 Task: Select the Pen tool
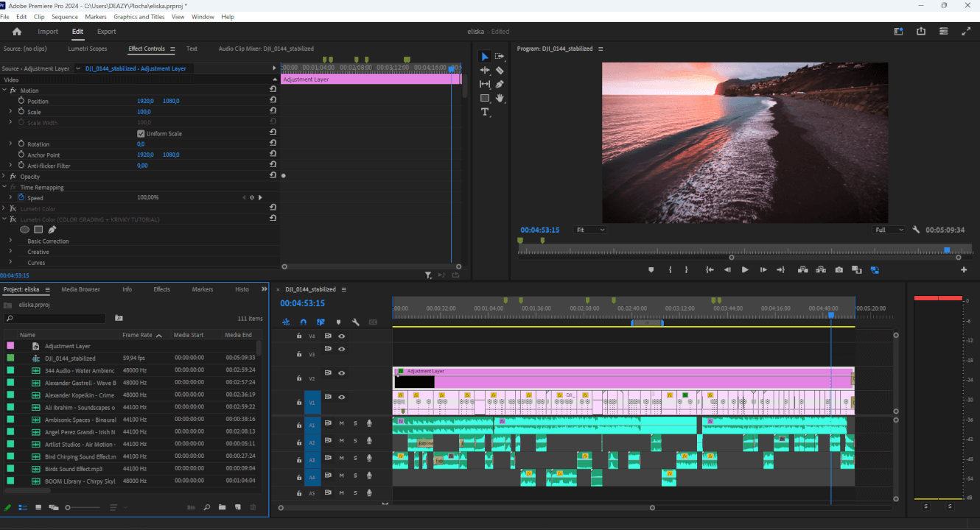tap(500, 83)
